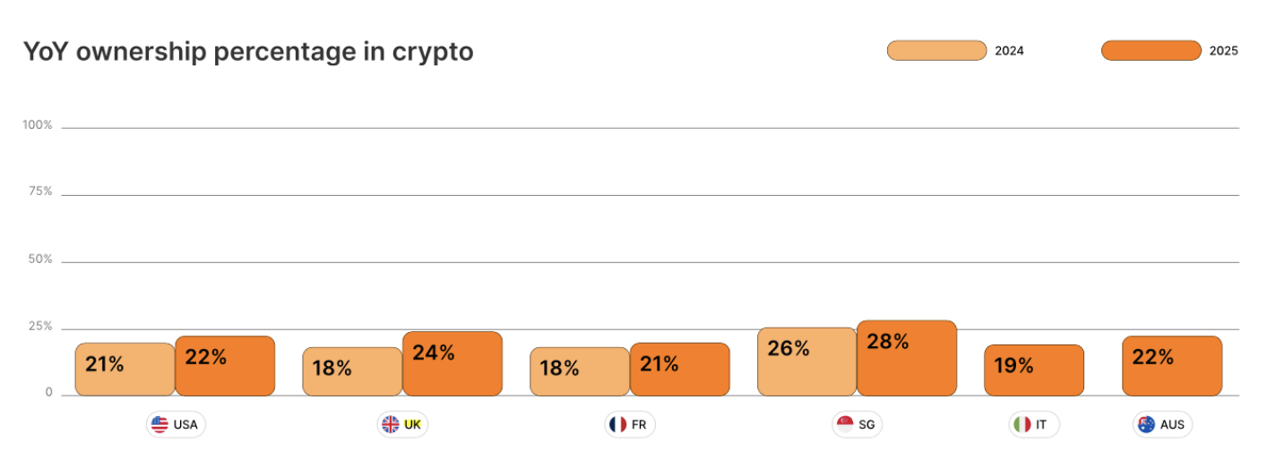1267x451 pixels.
Task: Click the France flag icon
Action: pos(617,425)
